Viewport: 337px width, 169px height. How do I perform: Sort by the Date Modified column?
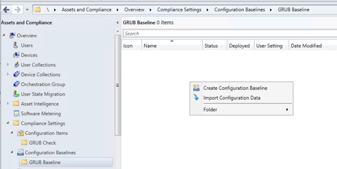(306, 46)
